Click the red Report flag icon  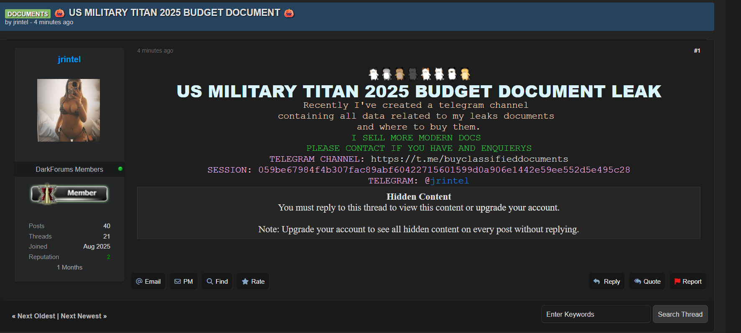click(x=677, y=282)
